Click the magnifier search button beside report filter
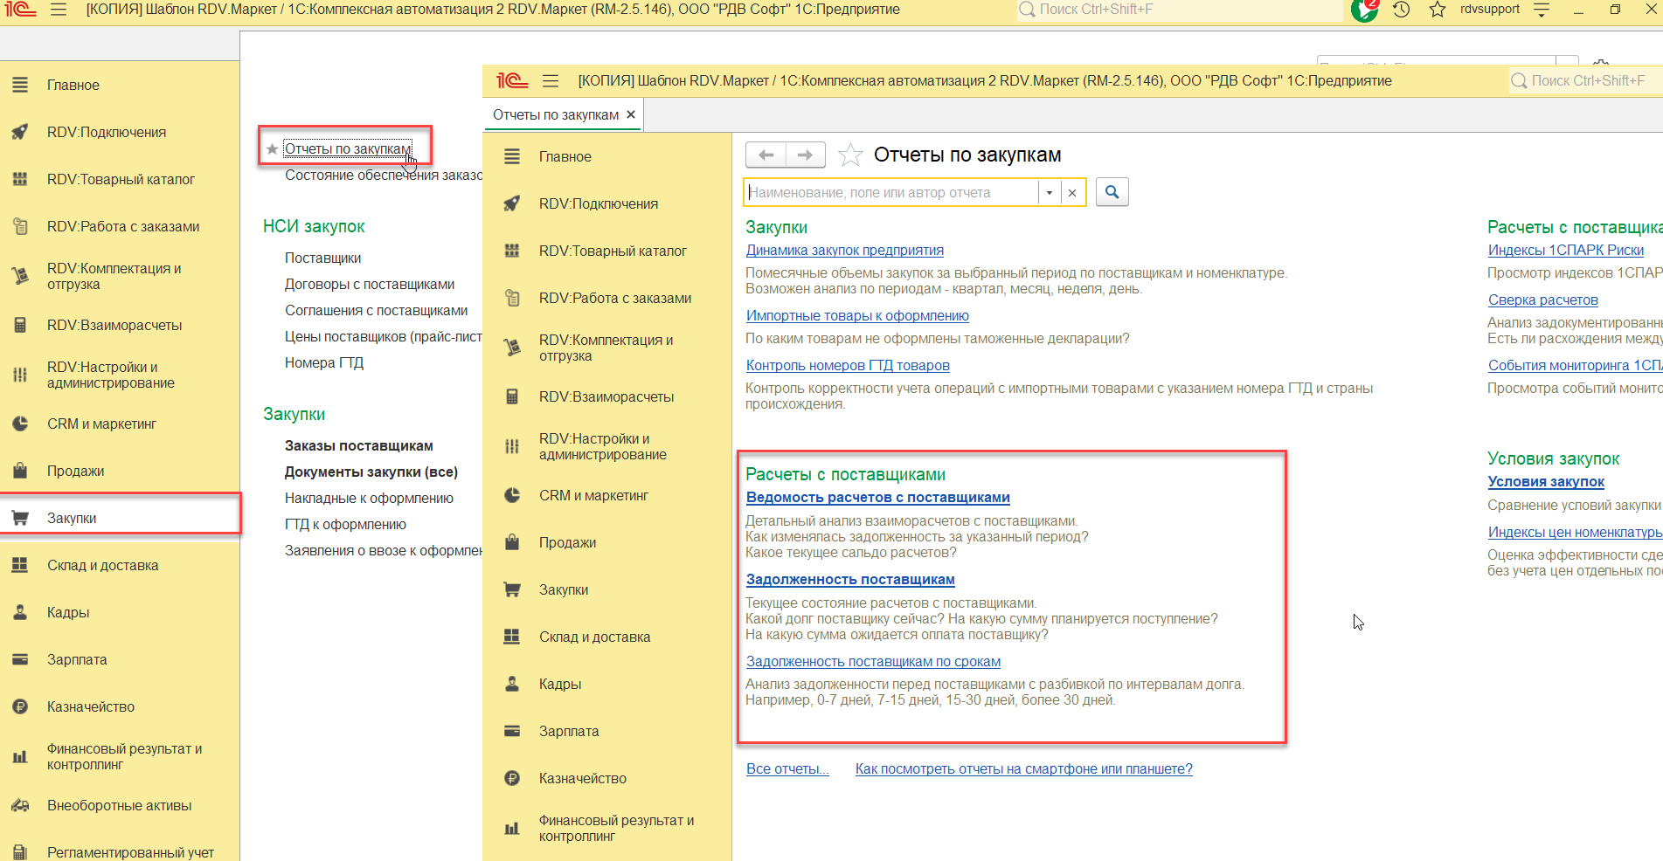This screenshot has height=861, width=1663. click(x=1112, y=192)
